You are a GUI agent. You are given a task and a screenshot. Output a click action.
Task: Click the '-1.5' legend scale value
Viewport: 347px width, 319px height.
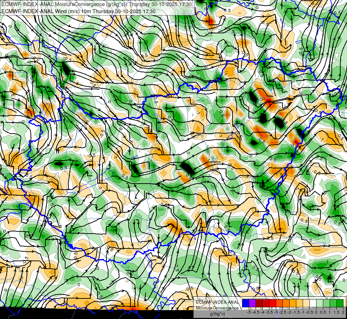pos(296,312)
